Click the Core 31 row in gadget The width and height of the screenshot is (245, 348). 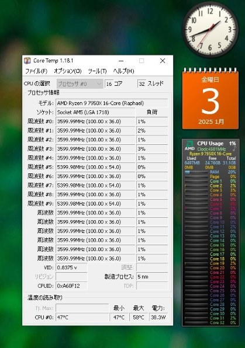coord(211,318)
